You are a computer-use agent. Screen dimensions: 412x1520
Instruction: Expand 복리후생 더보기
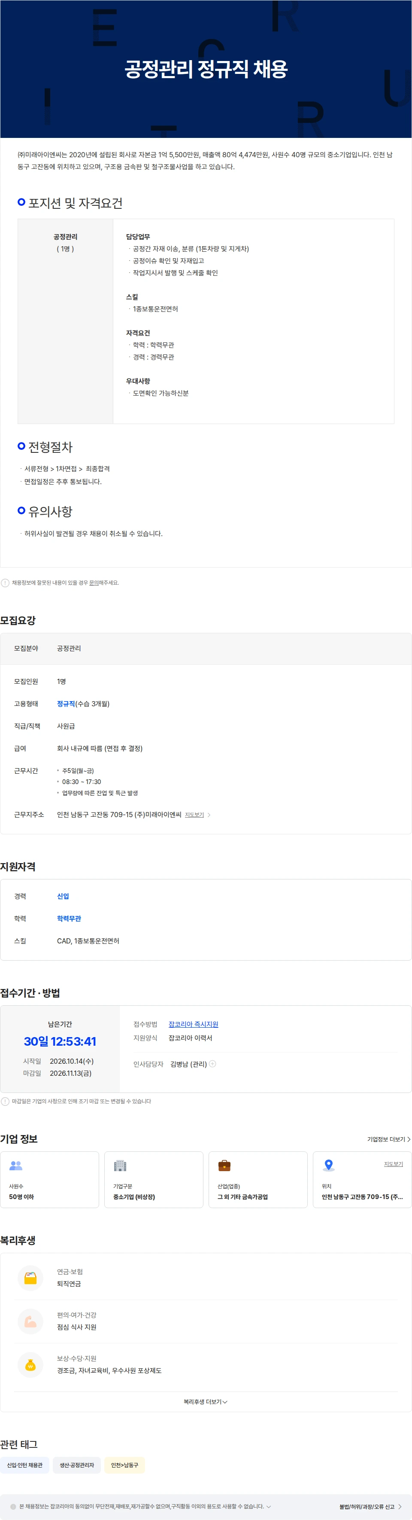coord(206,1402)
